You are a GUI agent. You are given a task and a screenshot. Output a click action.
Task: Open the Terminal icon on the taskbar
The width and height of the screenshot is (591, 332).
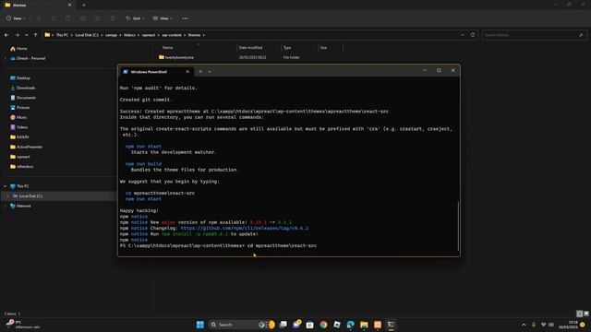click(392, 325)
